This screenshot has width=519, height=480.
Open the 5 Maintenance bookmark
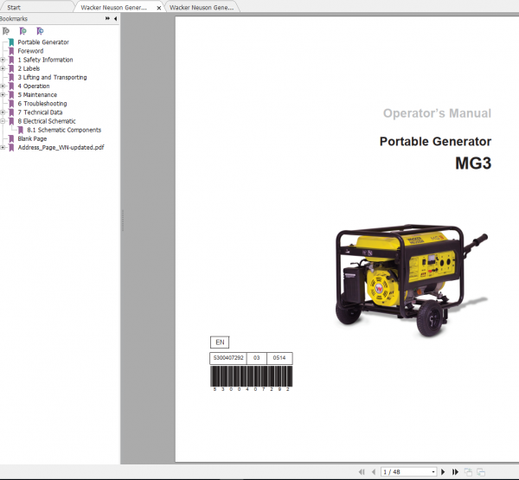click(37, 94)
